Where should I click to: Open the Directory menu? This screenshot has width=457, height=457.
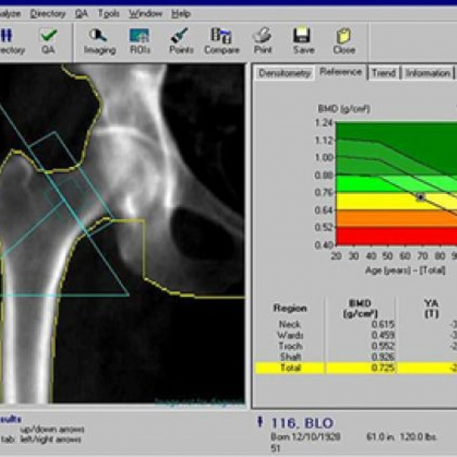tap(48, 14)
